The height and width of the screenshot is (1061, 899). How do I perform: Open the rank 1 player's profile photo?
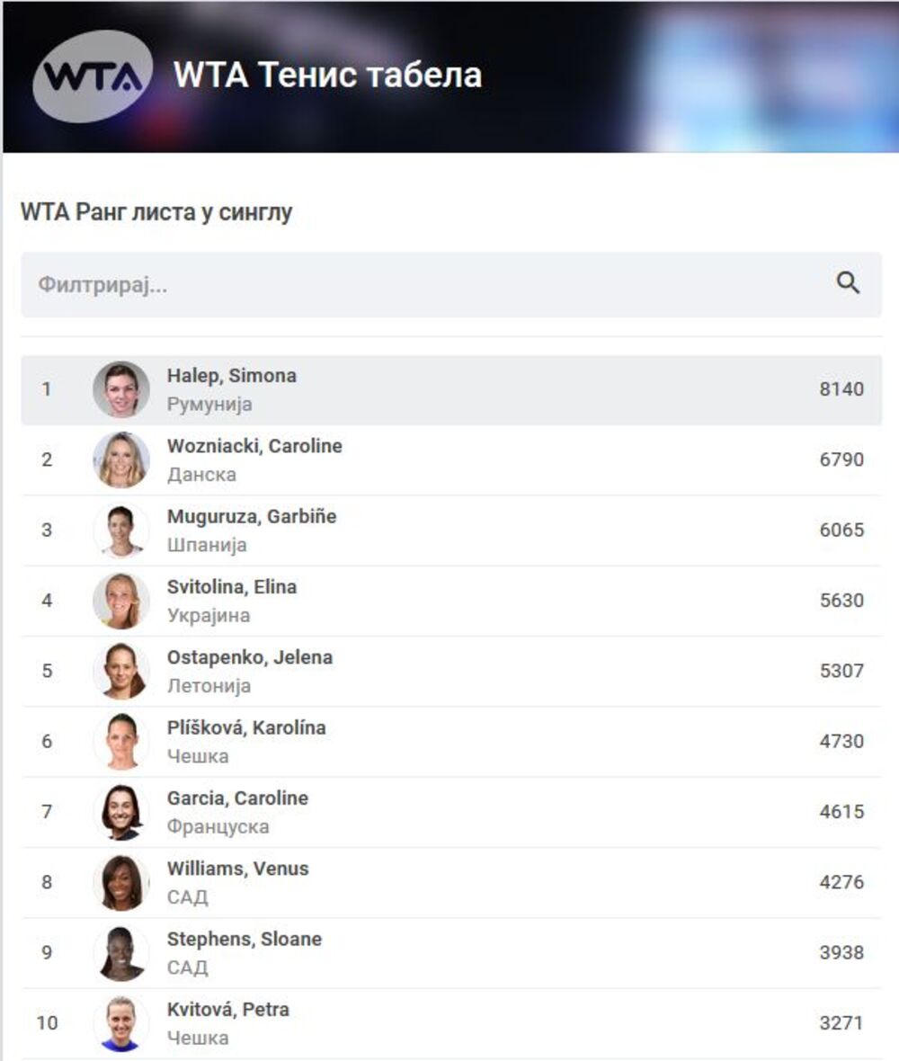(x=121, y=389)
